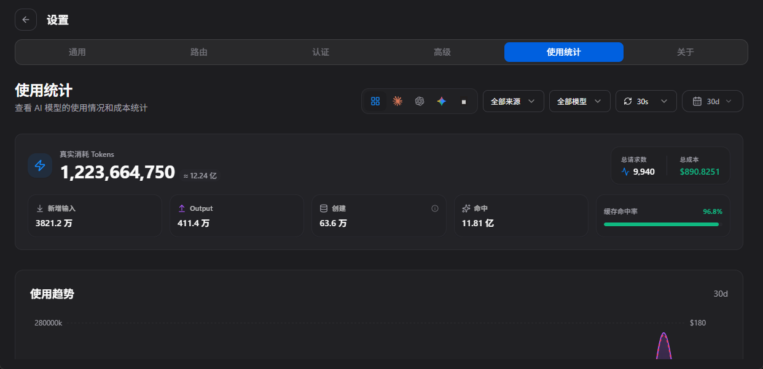Image resolution: width=763 pixels, height=369 pixels.
Task: Open the 全部模型 model dropdown
Action: pyautogui.click(x=580, y=101)
